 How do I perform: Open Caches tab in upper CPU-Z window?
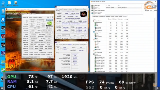61,9
